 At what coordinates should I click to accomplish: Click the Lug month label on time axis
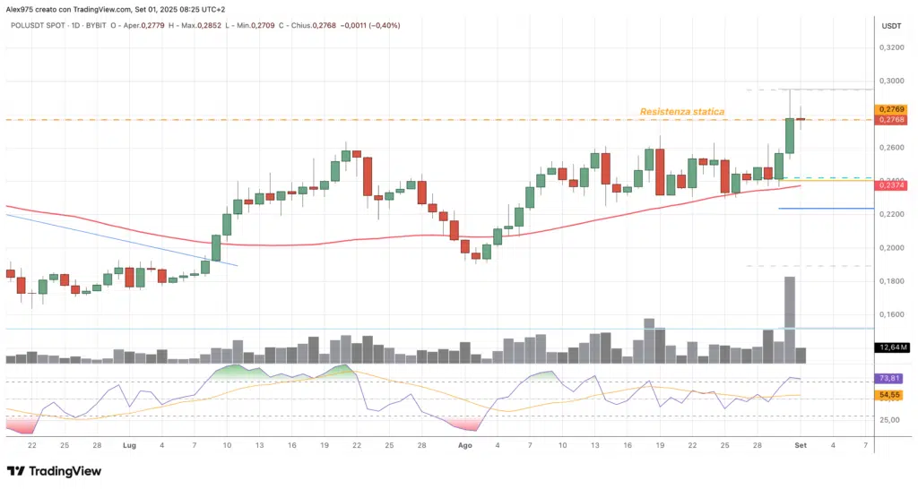pos(129,444)
